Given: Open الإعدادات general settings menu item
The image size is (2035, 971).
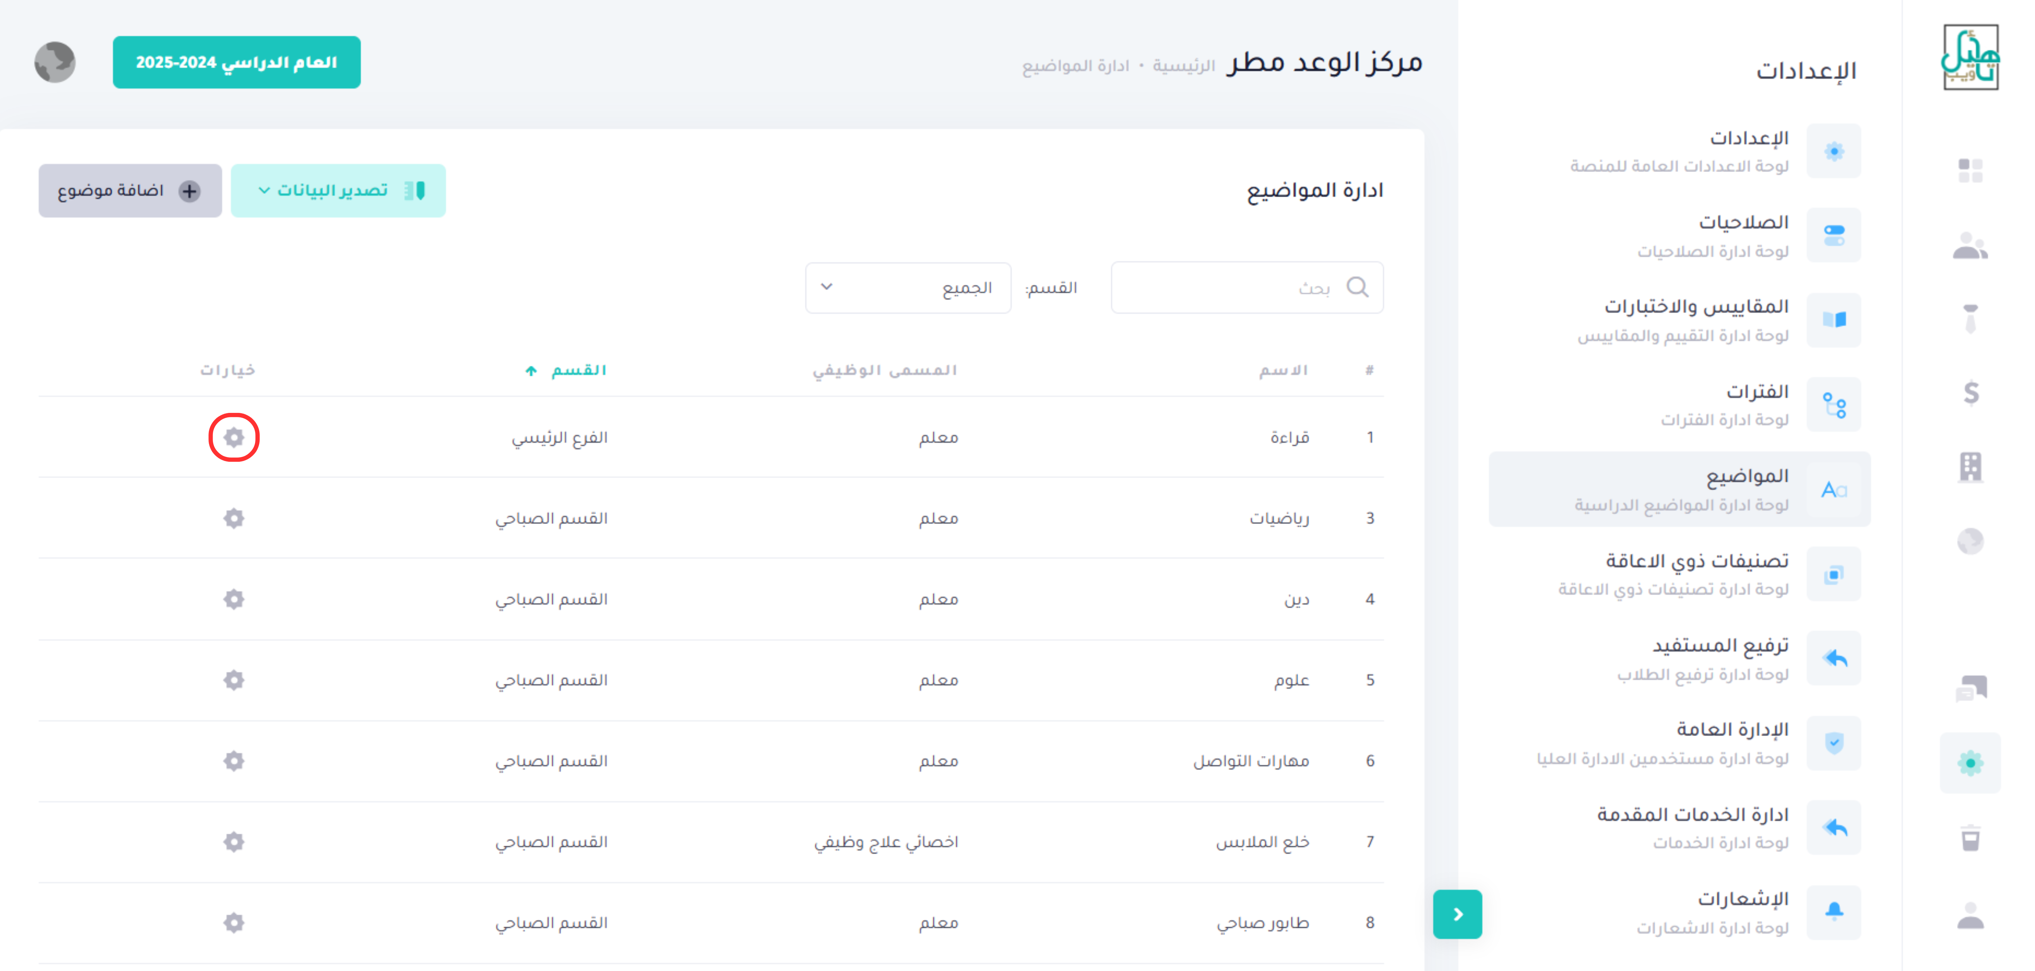Looking at the screenshot, I should [1680, 151].
